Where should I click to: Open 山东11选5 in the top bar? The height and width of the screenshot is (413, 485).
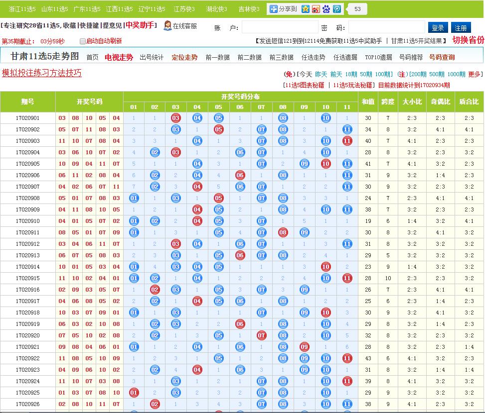tap(54, 9)
